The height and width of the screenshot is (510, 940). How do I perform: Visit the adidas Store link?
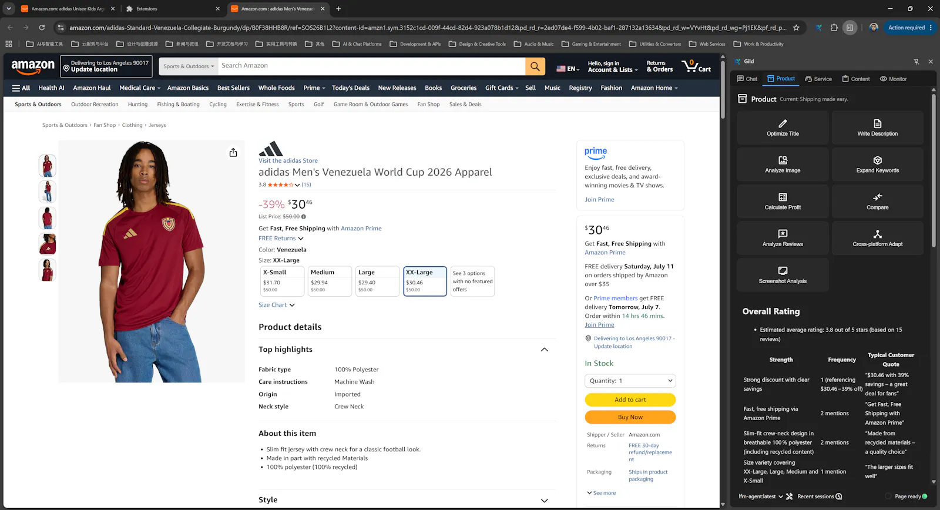pyautogui.click(x=288, y=160)
